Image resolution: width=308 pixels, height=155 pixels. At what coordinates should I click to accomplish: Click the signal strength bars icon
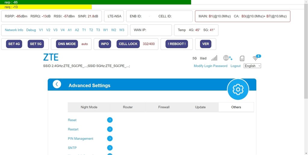214,58
